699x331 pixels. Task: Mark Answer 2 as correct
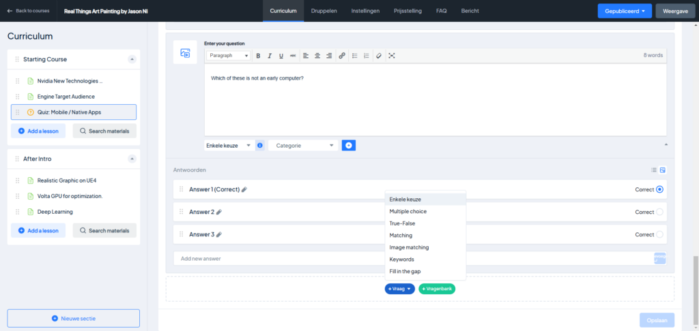point(660,212)
